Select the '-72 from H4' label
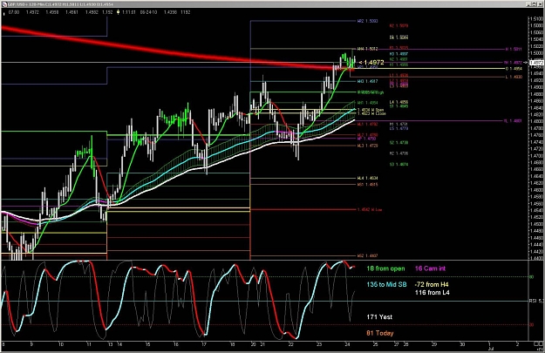This screenshot has height=353, width=545. (432, 284)
